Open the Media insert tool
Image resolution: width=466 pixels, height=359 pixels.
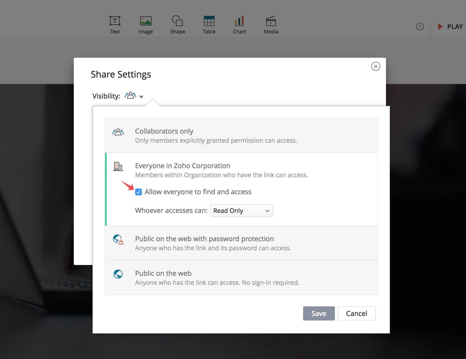pyautogui.click(x=271, y=25)
